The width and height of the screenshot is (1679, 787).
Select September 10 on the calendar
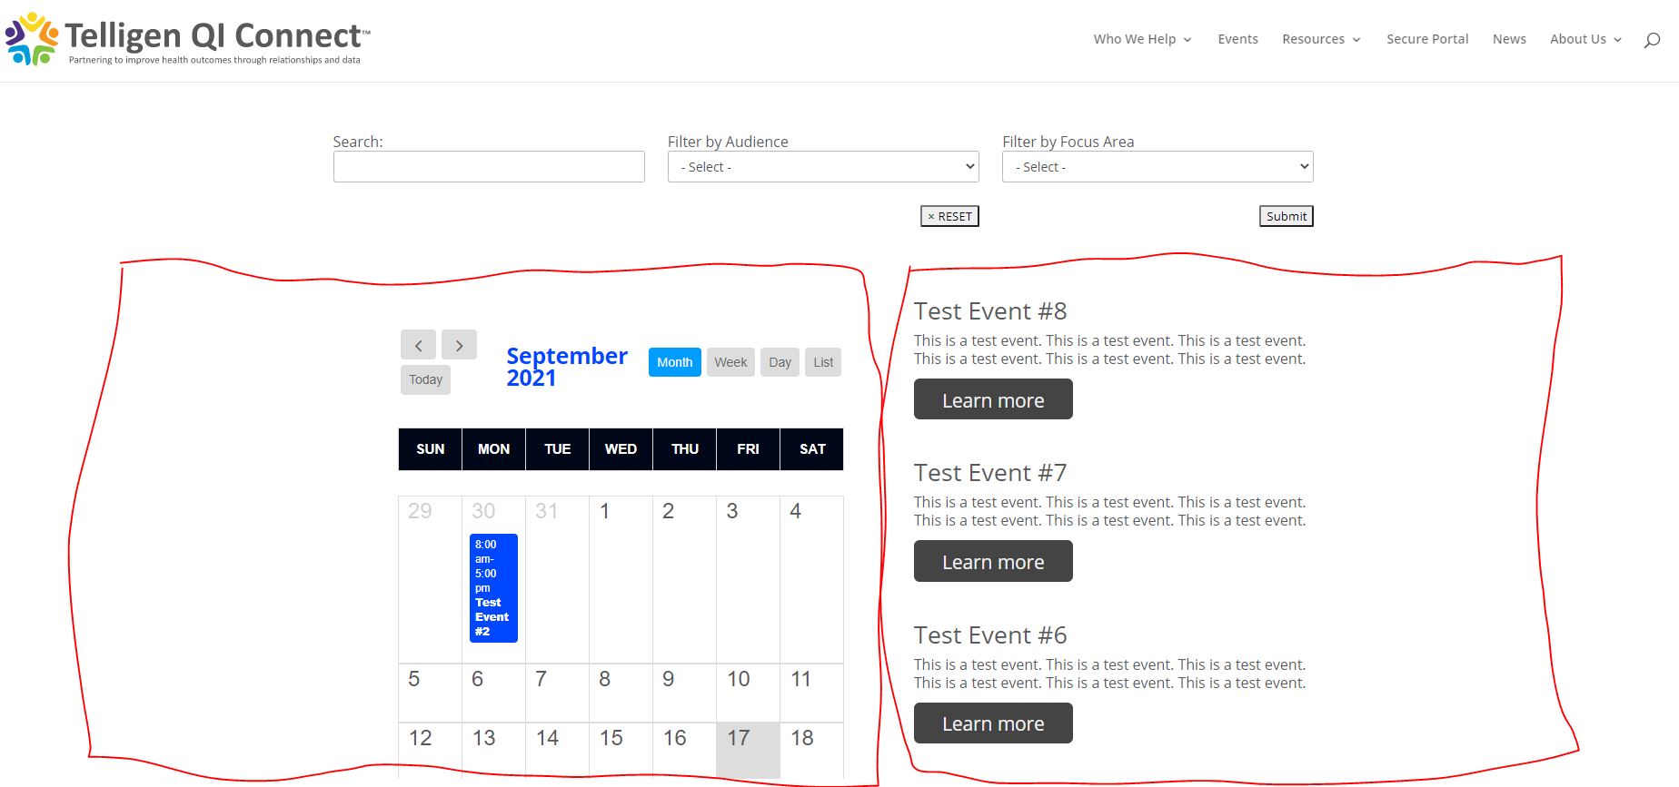(748, 693)
